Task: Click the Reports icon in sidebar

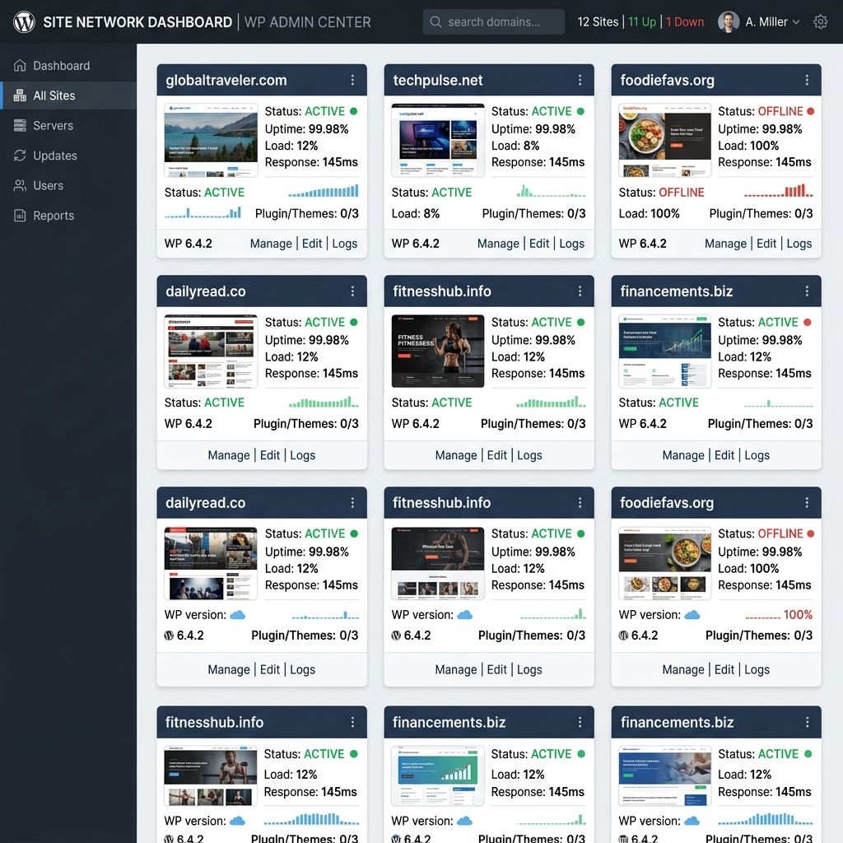Action: pos(20,216)
